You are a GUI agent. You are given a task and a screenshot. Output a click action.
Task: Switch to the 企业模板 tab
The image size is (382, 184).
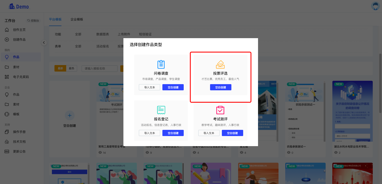[x=77, y=19]
